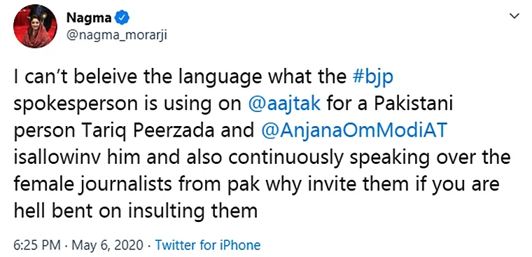Open the Nagma display name link
Viewport: 532px width, 257px height.
tap(89, 18)
